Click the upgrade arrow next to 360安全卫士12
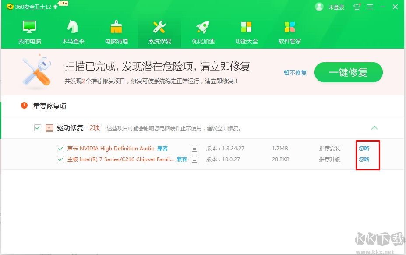This screenshot has height=255, width=406. (x=56, y=7)
